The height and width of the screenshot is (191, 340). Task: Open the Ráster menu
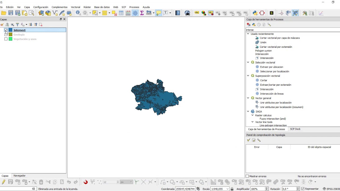[x=87, y=7]
